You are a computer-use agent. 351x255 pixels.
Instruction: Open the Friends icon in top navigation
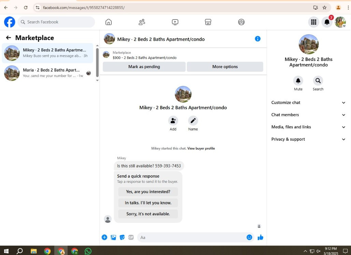[x=142, y=22]
